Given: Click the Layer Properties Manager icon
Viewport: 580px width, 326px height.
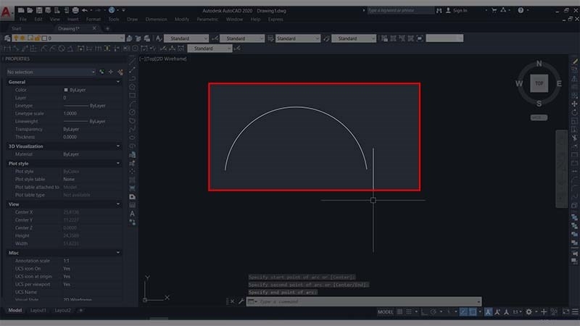Looking at the screenshot, I should 7,38.
